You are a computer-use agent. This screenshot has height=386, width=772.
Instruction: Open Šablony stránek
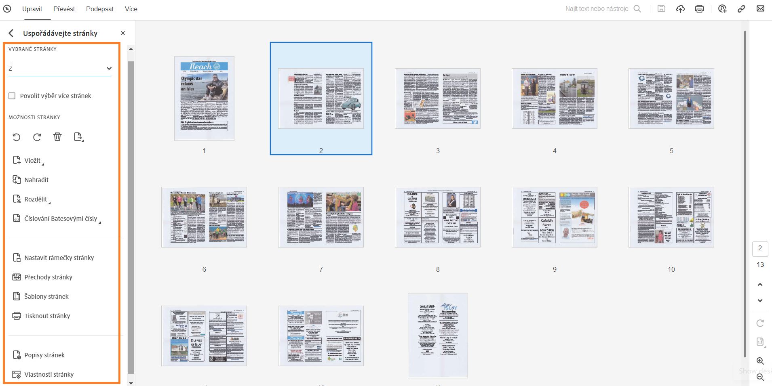(40, 297)
